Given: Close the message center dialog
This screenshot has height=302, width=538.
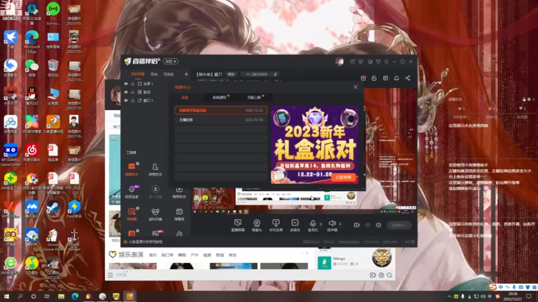Looking at the screenshot, I should (x=356, y=87).
